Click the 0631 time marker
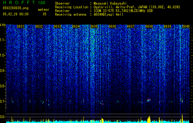This screenshot has width=193, height=123. tap(21, 26)
